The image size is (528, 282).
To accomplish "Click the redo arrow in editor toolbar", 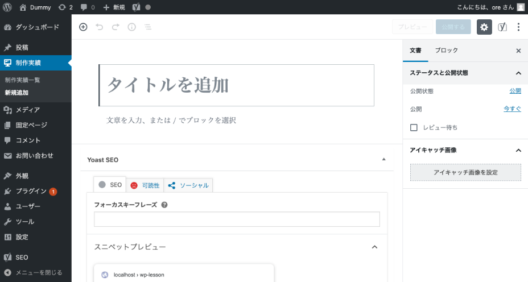I will pyautogui.click(x=115, y=27).
